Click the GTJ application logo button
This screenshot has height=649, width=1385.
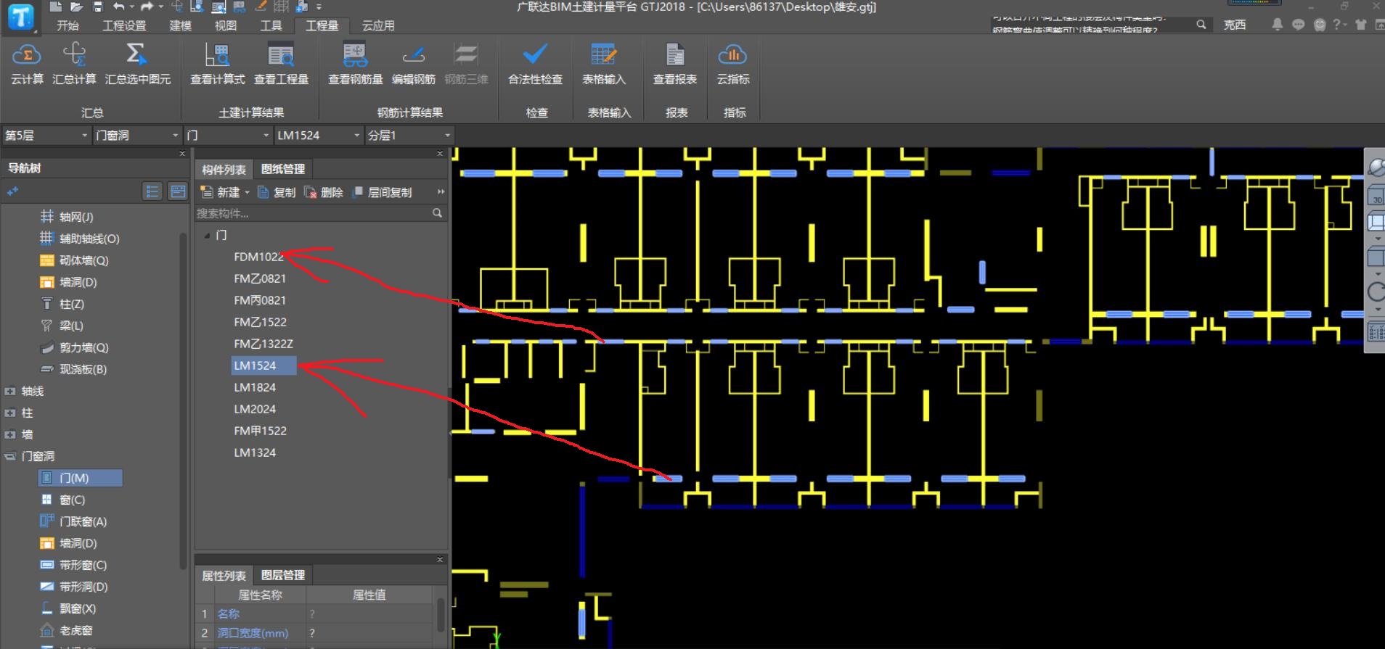point(20,17)
